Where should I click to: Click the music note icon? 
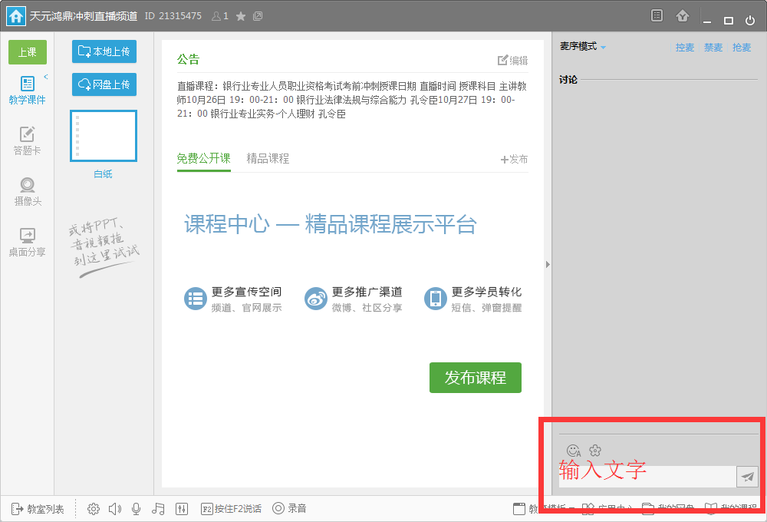[x=159, y=508]
